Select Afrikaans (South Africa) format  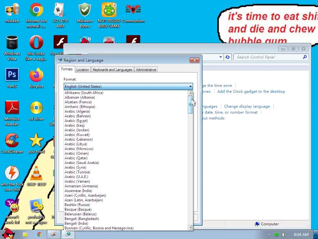click(x=126, y=93)
